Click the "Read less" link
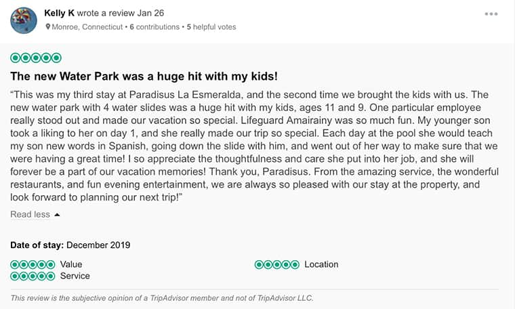 30,214
